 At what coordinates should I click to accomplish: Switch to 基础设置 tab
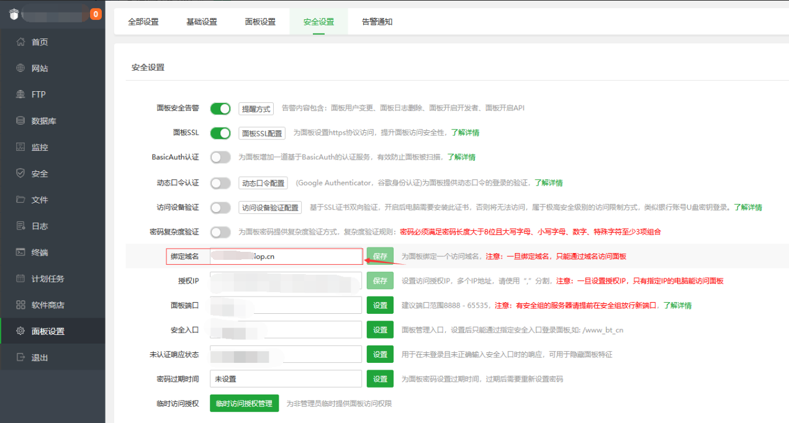tap(202, 22)
